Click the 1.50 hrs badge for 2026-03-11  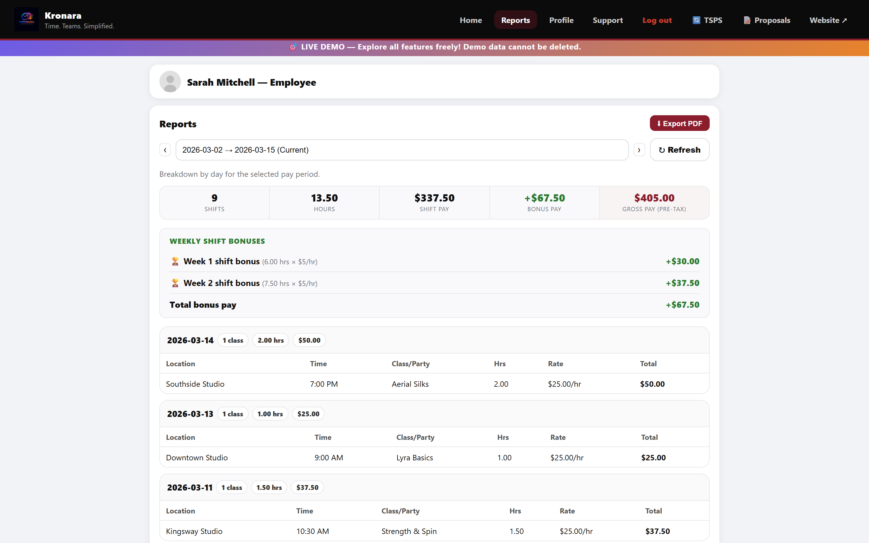click(269, 487)
